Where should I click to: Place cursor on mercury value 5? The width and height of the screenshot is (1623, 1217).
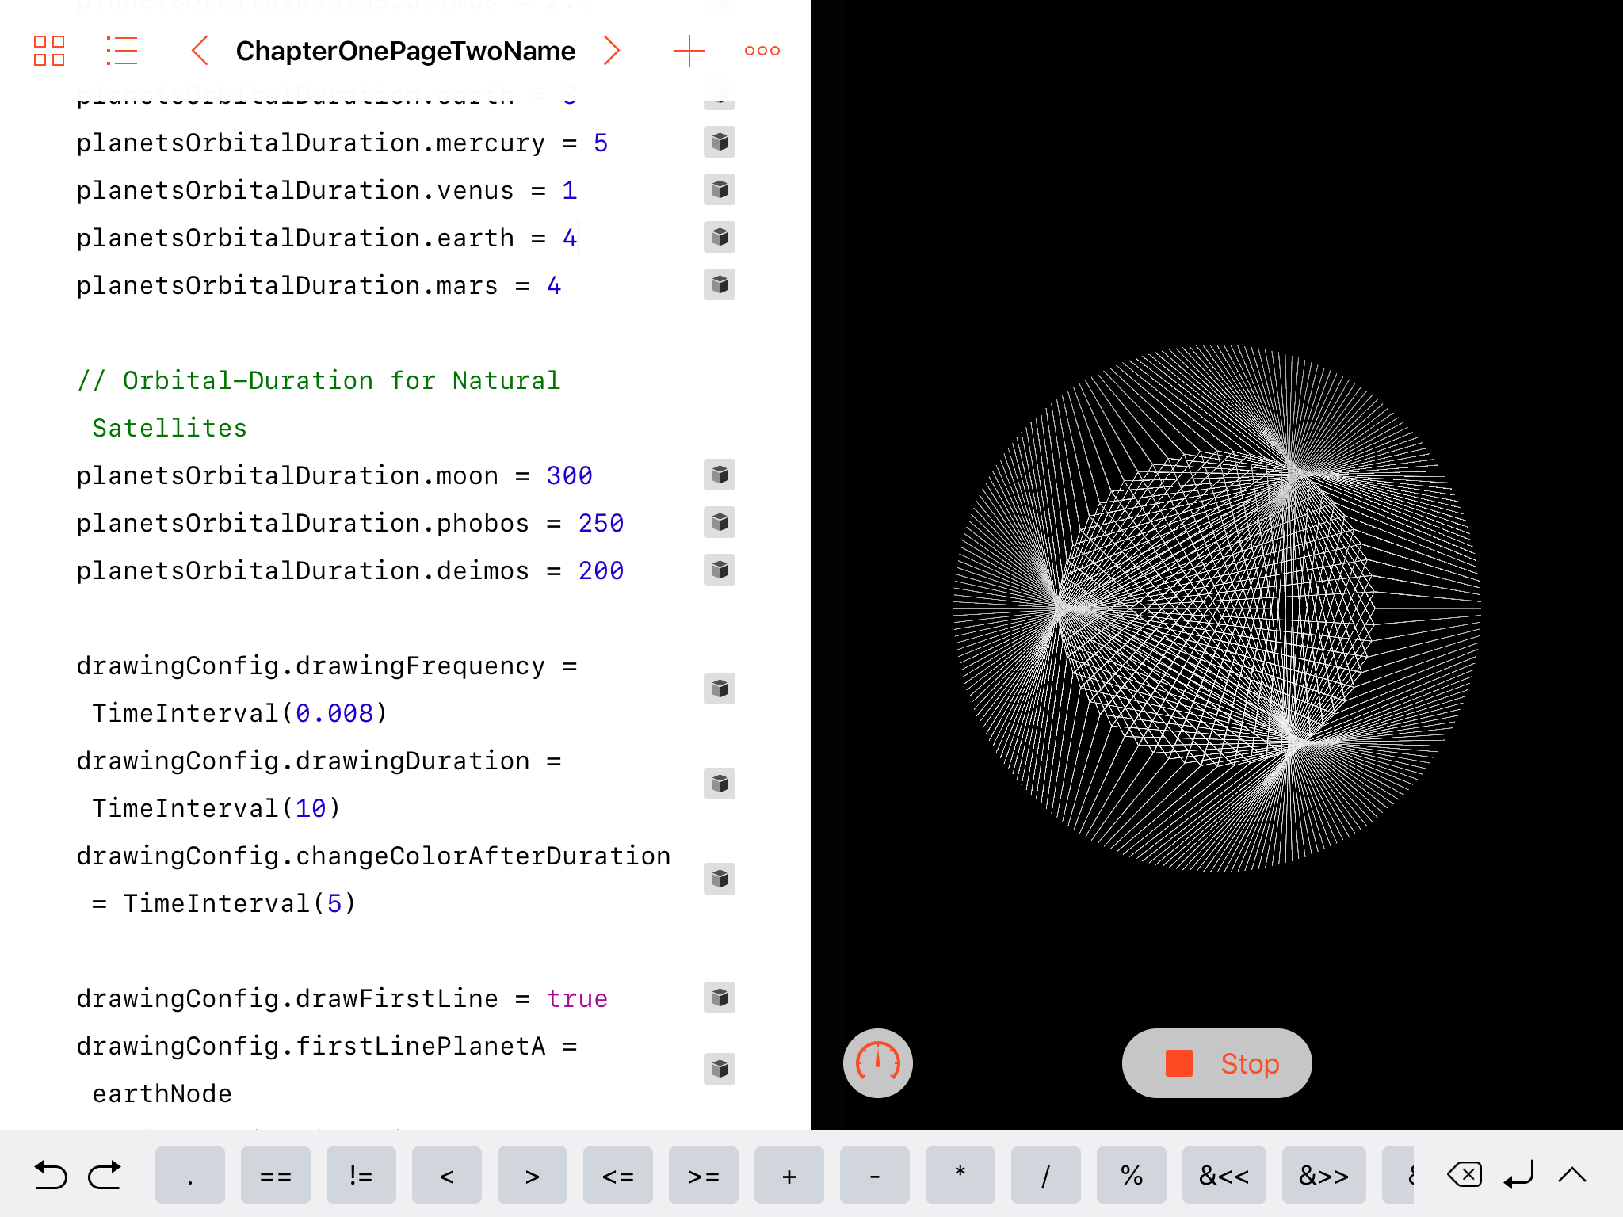point(601,143)
